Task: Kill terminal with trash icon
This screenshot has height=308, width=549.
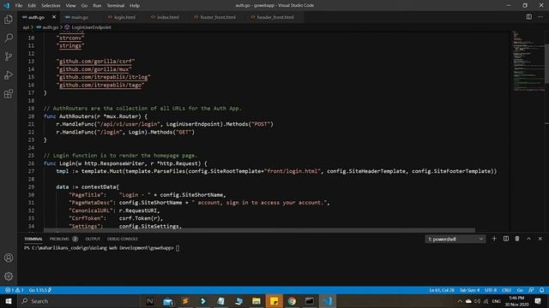Action: tap(517, 239)
